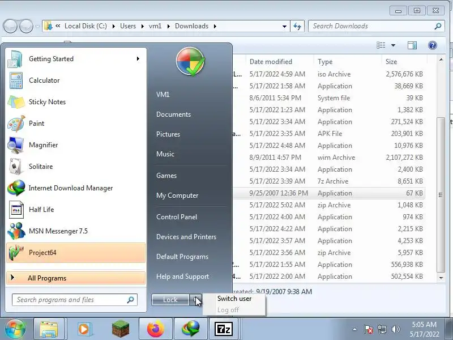Sort files by Size column header
The width and height of the screenshot is (453, 340).
[404, 62]
